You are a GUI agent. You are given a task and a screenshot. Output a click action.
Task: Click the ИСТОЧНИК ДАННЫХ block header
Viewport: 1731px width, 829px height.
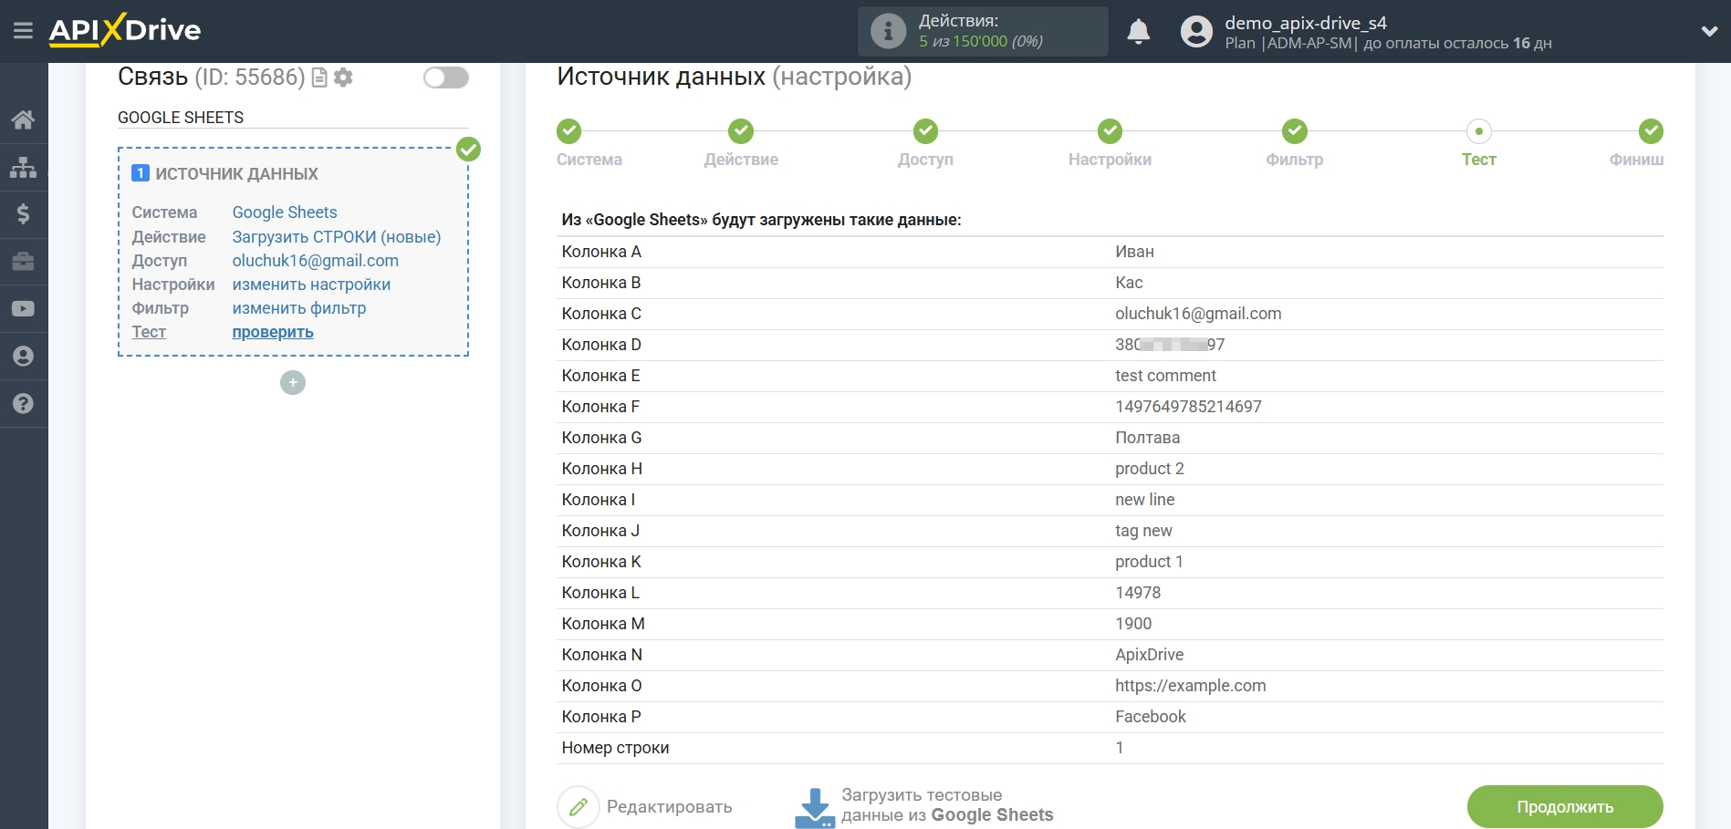tap(225, 173)
